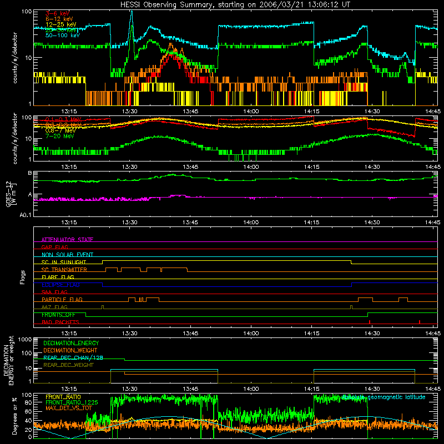Click counts/s/detector axis title of the keV panel

(x=15, y=58)
